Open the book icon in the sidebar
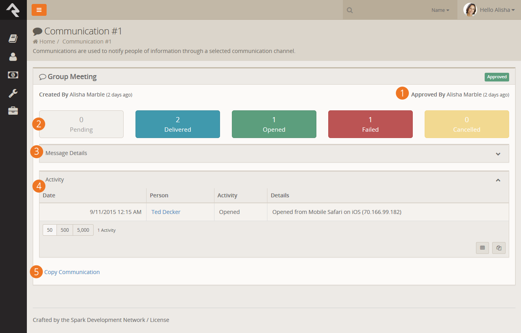Viewport: 521px width, 333px height. pyautogui.click(x=13, y=38)
